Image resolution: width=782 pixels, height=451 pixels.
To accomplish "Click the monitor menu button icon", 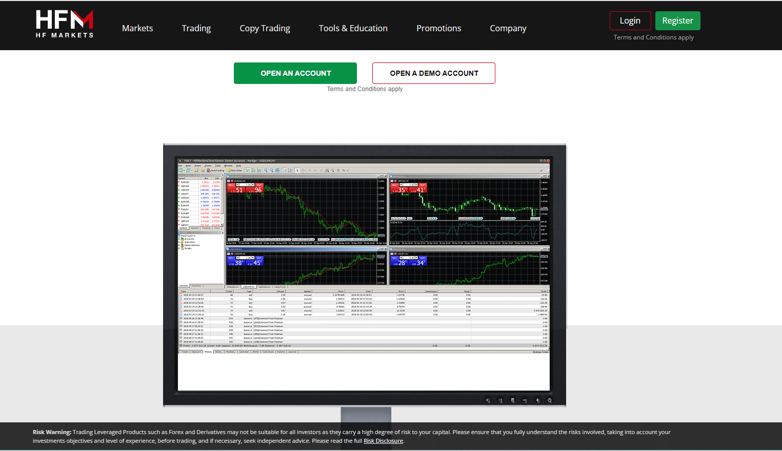I will point(512,400).
